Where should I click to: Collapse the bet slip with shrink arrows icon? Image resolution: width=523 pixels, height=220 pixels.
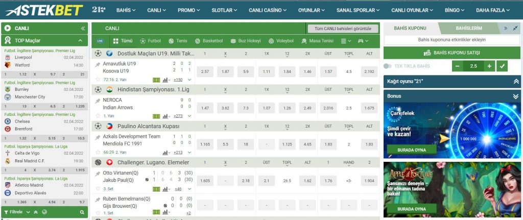click(x=516, y=29)
